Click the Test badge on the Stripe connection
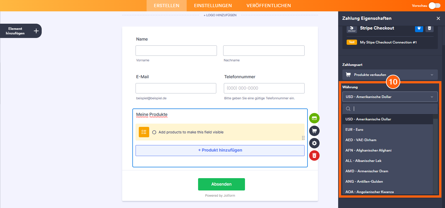Screen dimensions: 445x208 coord(352,42)
